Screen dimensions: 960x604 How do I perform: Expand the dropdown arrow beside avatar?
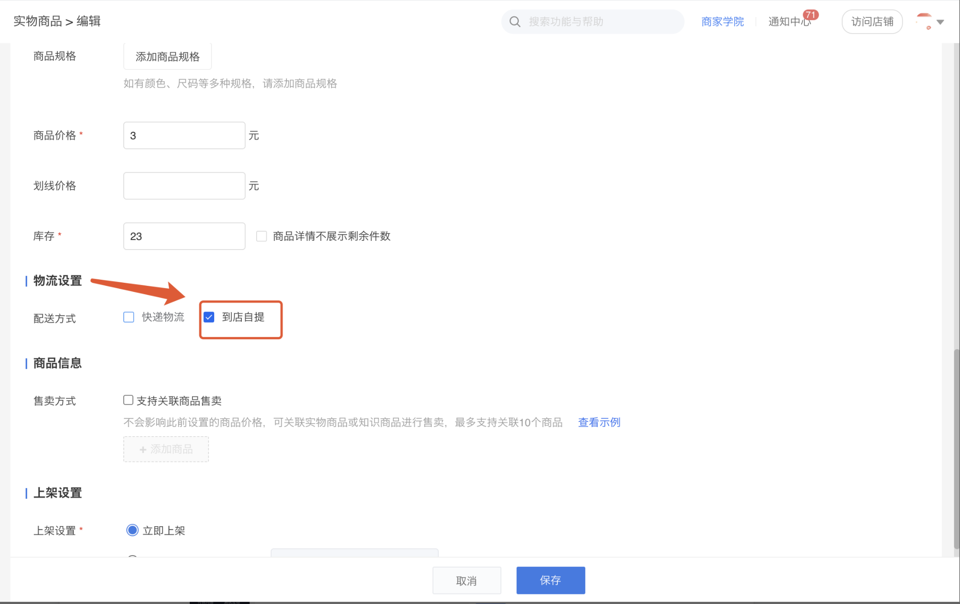coord(940,22)
